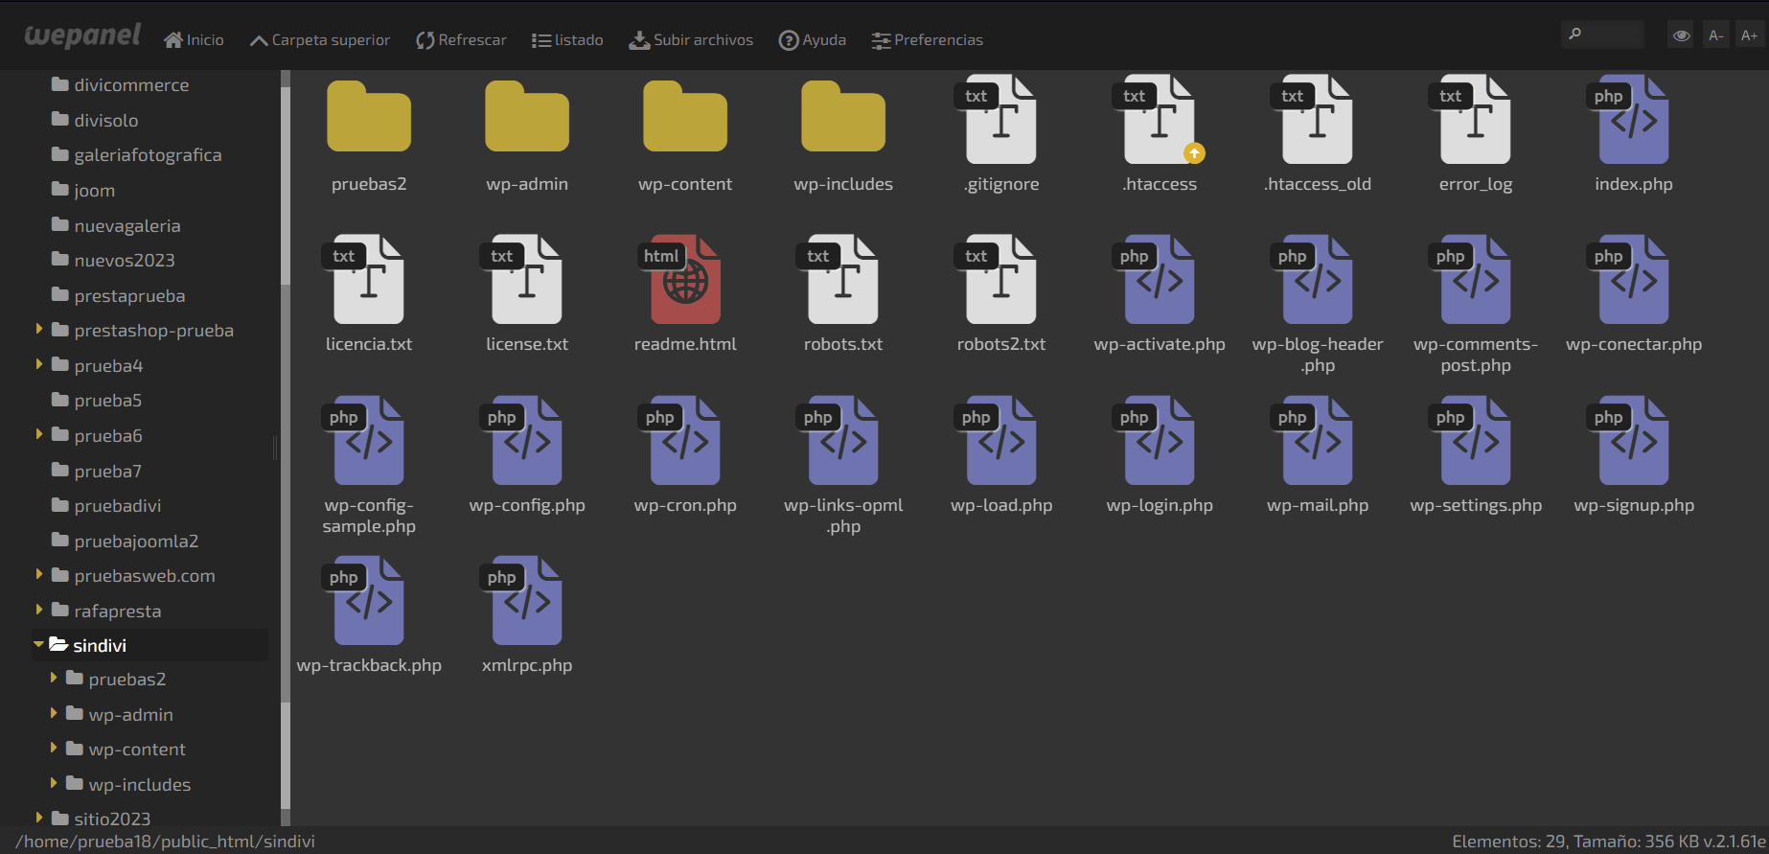Select the robots.txt file icon

click(842, 280)
